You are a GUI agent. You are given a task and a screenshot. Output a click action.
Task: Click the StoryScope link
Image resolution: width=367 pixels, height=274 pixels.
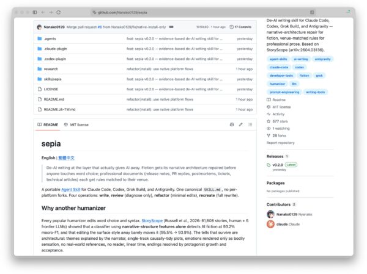tap(152, 221)
